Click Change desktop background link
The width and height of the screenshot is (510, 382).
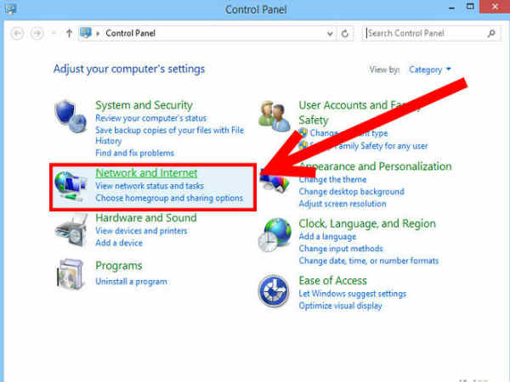pos(351,192)
